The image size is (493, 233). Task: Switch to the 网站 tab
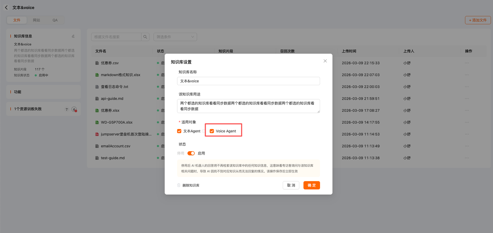pyautogui.click(x=37, y=20)
